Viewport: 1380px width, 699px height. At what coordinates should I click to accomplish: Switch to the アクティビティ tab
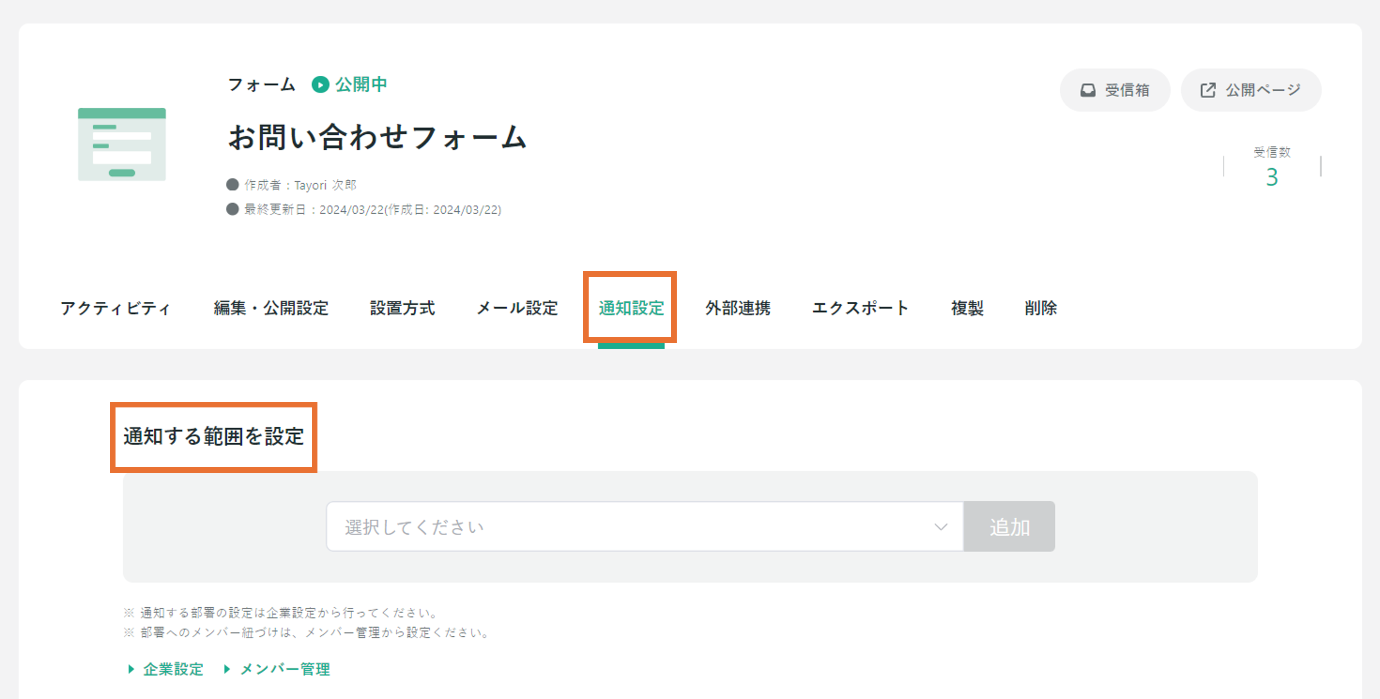[116, 308]
